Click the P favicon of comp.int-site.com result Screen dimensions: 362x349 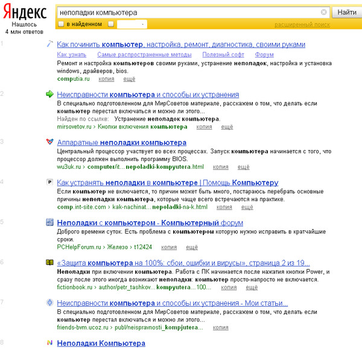point(49,182)
